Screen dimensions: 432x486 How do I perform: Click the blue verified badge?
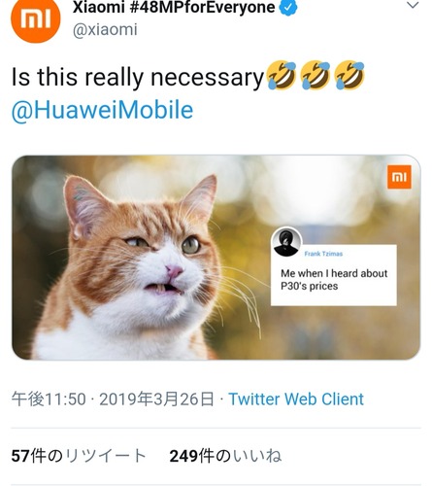click(x=288, y=7)
